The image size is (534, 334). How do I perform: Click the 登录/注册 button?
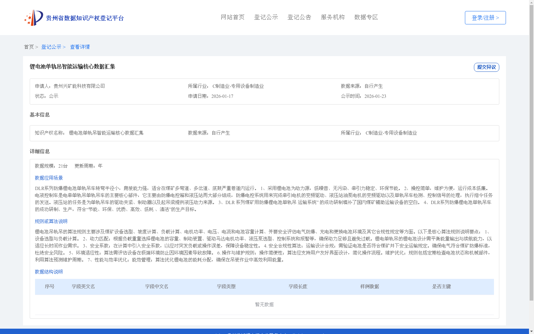pyautogui.click(x=485, y=18)
